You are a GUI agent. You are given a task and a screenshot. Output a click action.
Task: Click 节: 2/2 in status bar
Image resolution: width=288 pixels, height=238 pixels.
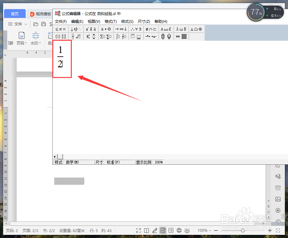point(49,231)
